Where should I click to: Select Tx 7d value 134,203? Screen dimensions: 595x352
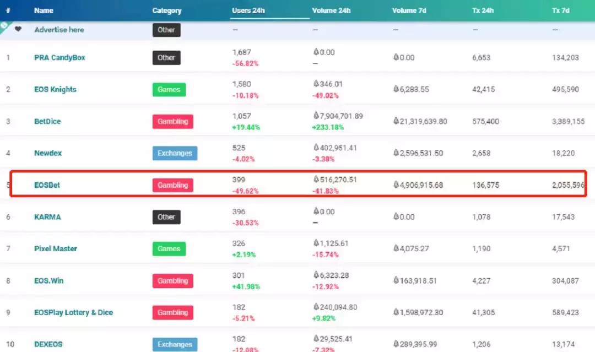click(x=565, y=58)
